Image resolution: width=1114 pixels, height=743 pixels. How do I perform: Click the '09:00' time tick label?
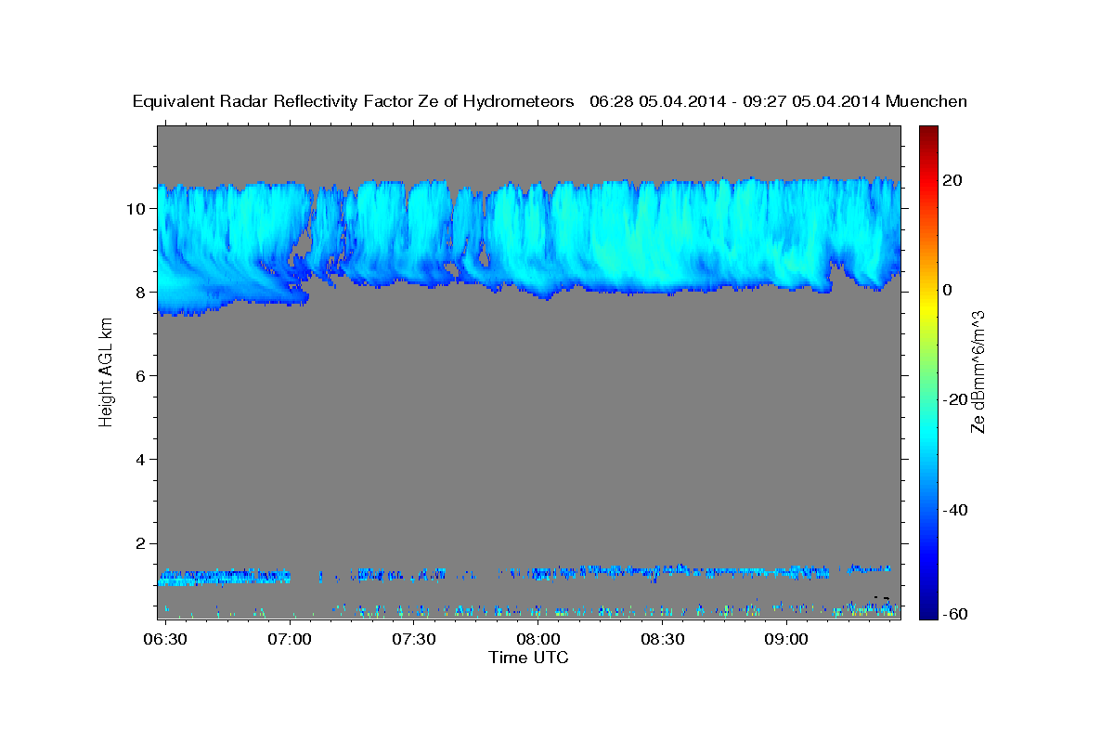point(786,639)
